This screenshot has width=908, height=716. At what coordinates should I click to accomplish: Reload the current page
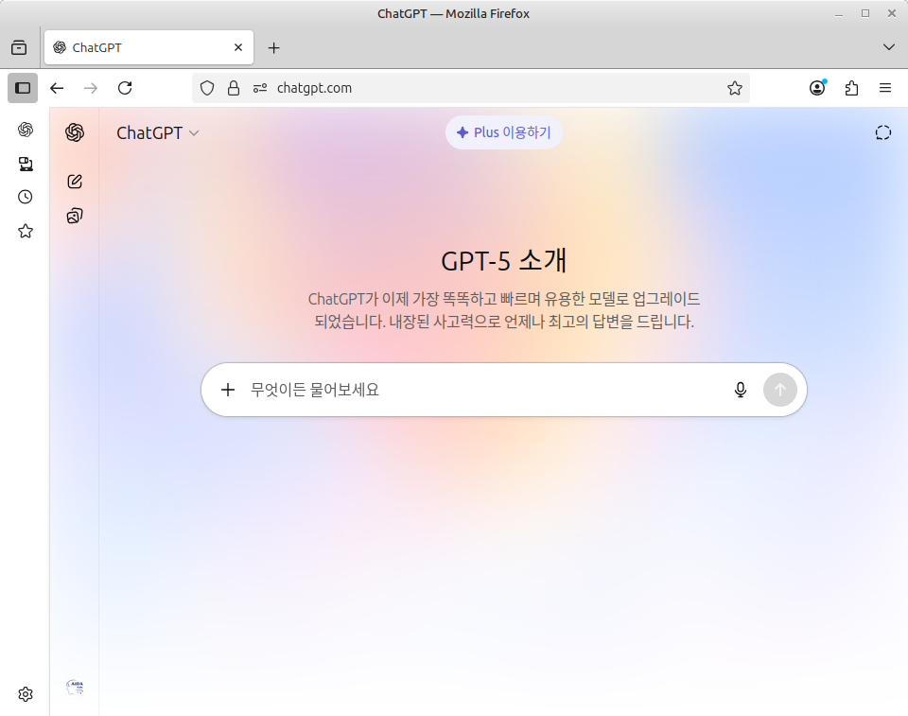point(125,88)
